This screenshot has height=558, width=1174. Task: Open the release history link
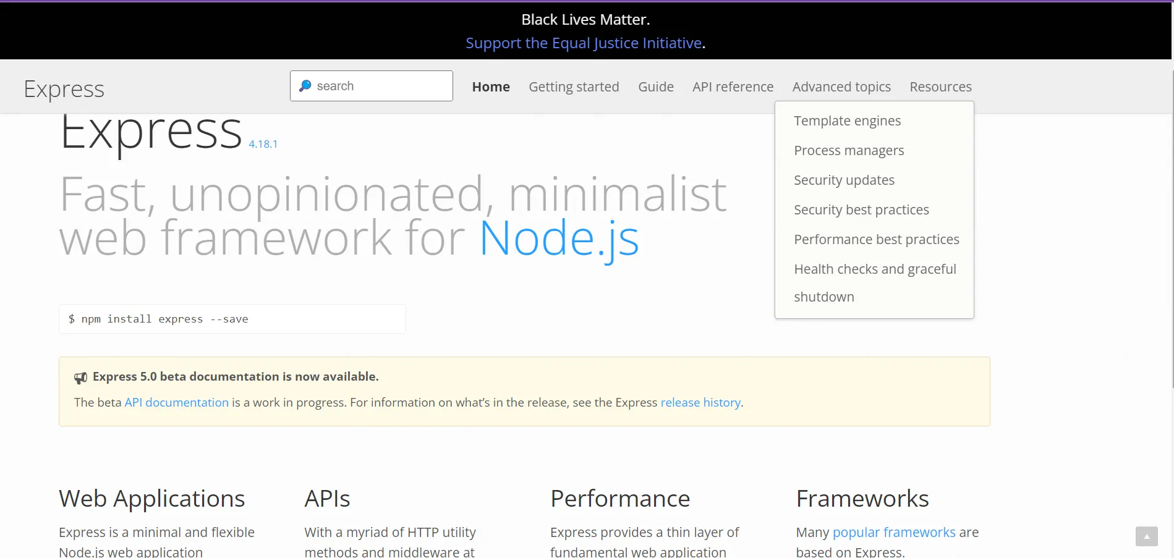tap(700, 402)
